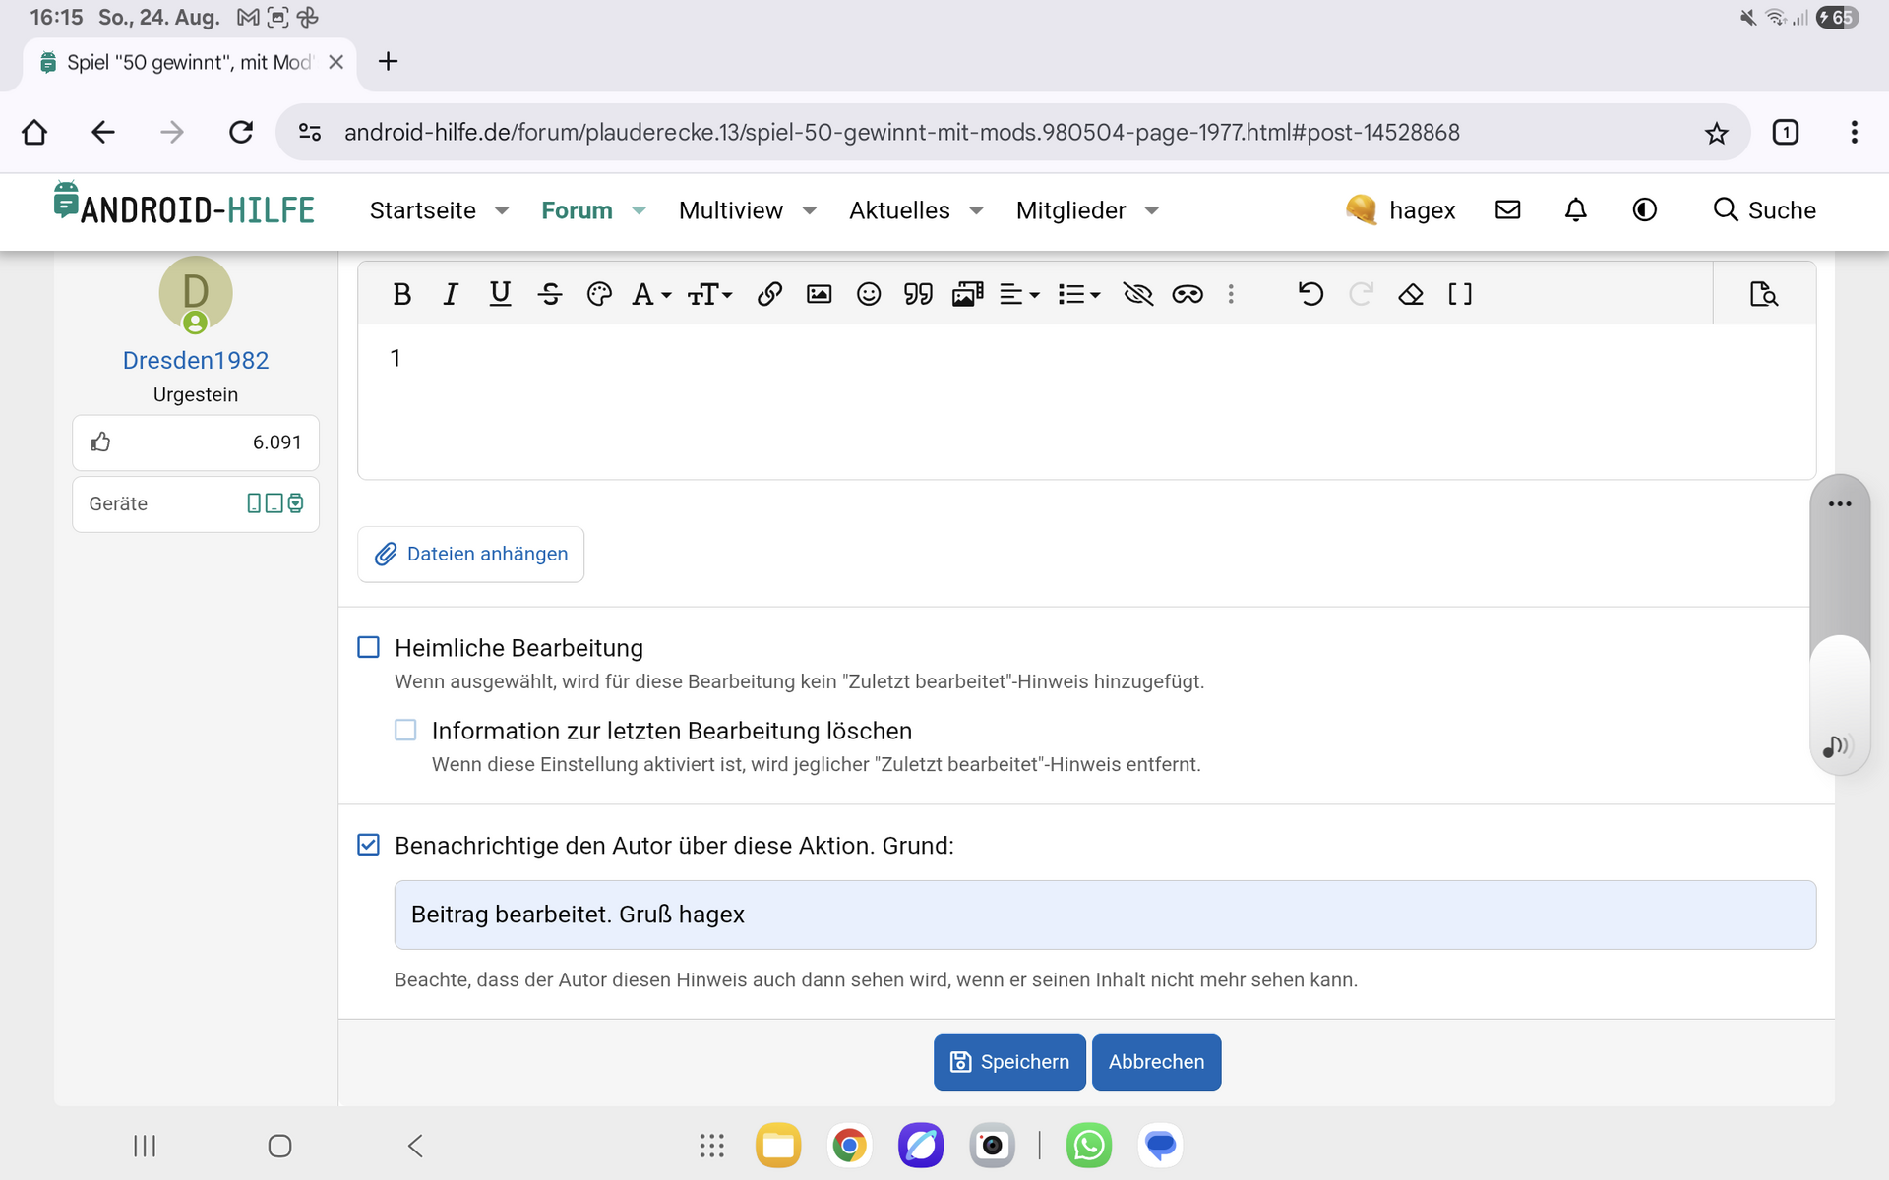
Task: Open the notifications bell
Action: tap(1575, 210)
